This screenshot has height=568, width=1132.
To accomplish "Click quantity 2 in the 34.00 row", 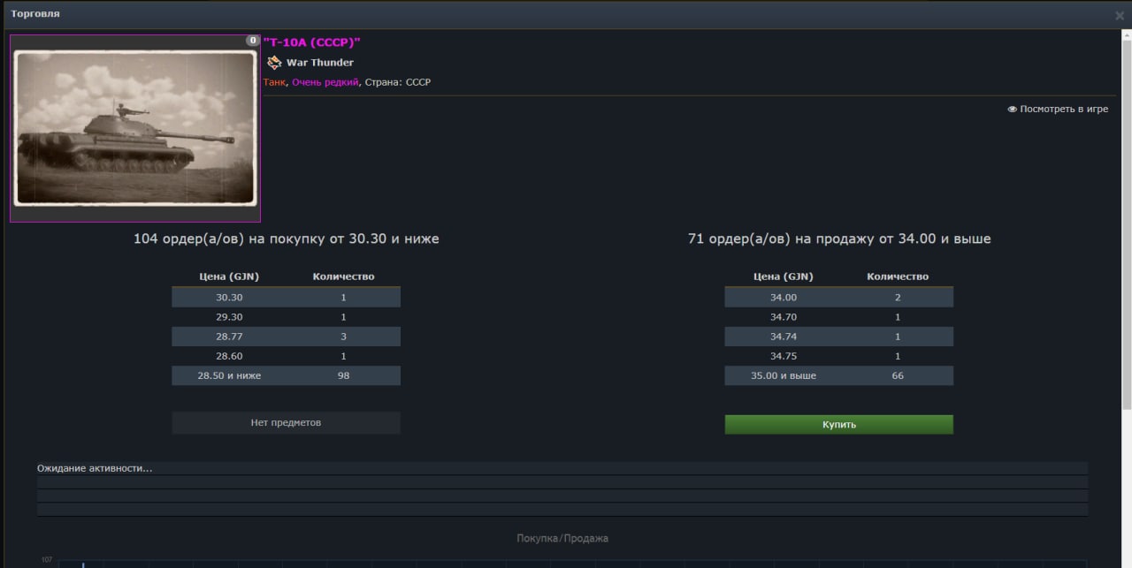I will point(898,298).
